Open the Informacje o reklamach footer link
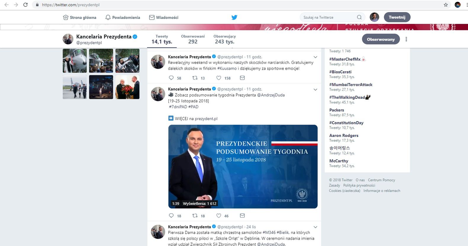Screen dimensions: 468x246 point(382,191)
